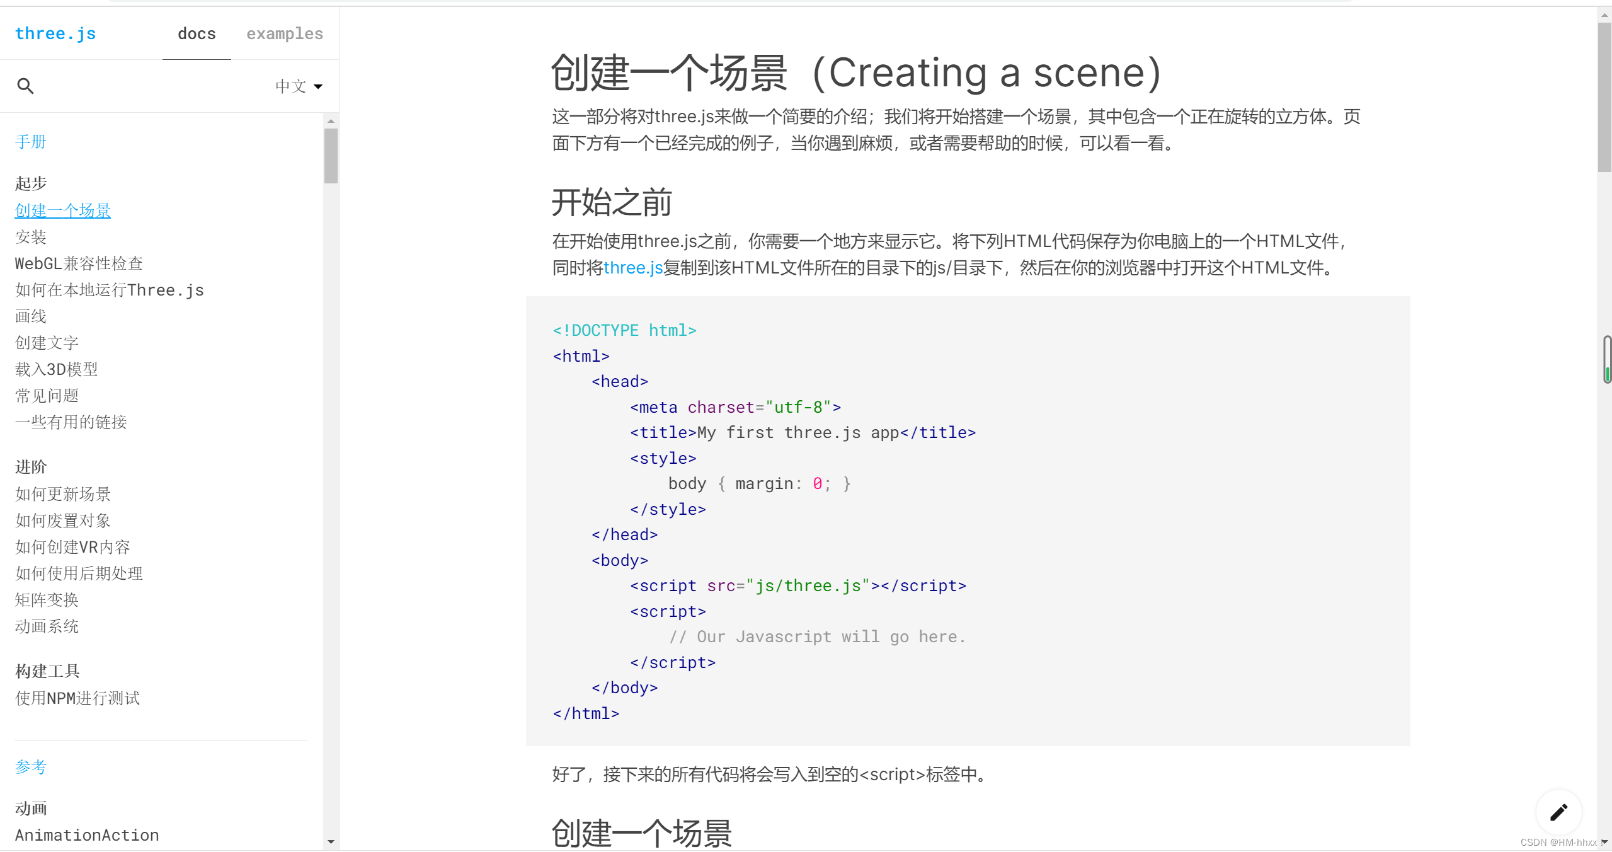The height and width of the screenshot is (852, 1612).
Task: Open WebGL兼容性检查 in sidebar
Action: 78,263
